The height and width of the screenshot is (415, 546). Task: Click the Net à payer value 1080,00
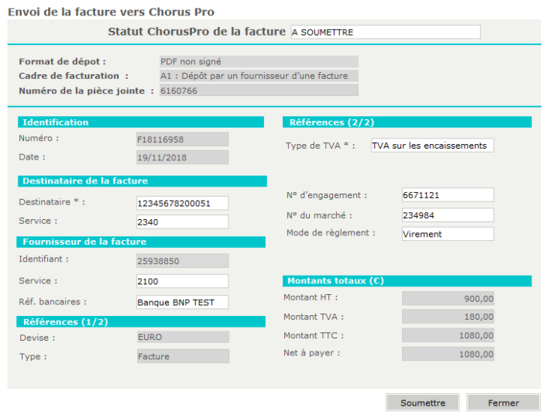pos(448,354)
